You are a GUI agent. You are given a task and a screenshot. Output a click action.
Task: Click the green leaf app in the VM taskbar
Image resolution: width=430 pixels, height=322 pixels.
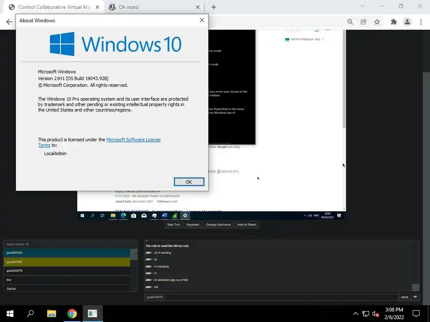[175, 216]
